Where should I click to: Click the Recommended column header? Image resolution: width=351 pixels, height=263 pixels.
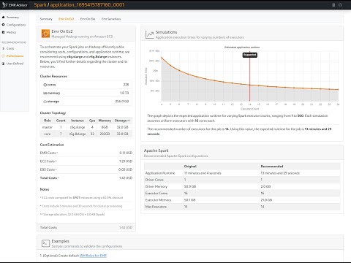[x=272, y=167]
